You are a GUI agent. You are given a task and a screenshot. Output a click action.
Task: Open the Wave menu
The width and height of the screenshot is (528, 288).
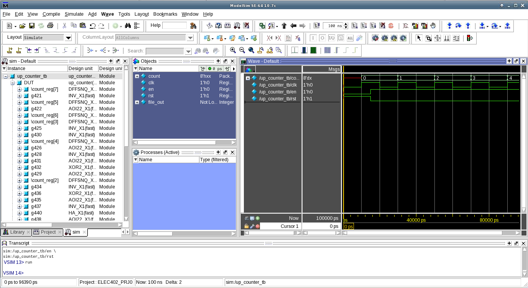point(107,14)
